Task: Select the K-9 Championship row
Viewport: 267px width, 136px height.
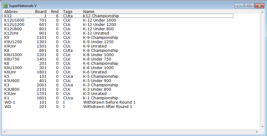Action: pyautogui.click(x=100, y=37)
